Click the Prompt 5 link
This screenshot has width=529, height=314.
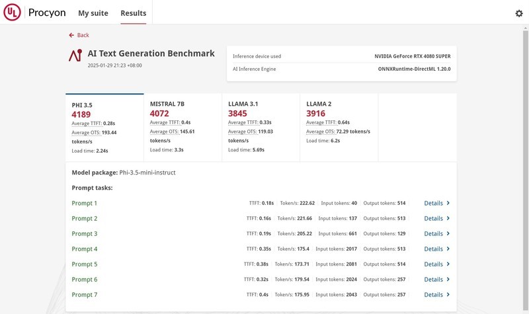pos(84,264)
